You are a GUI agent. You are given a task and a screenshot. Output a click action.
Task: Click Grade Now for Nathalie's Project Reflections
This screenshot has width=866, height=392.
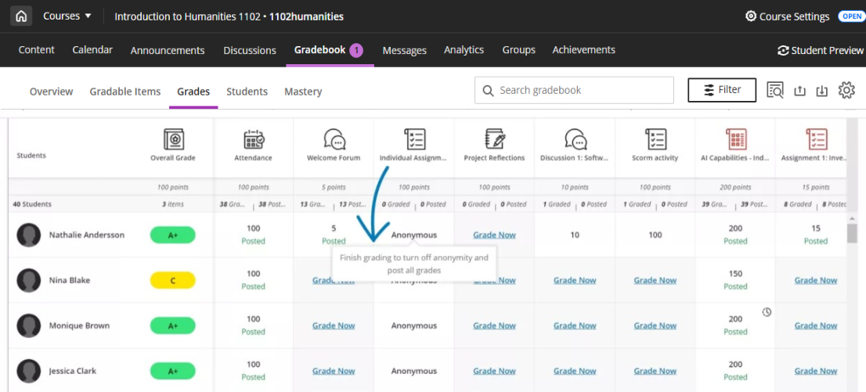coord(494,235)
